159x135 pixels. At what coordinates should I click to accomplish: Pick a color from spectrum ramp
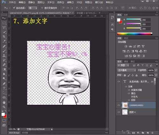coord(135,34)
